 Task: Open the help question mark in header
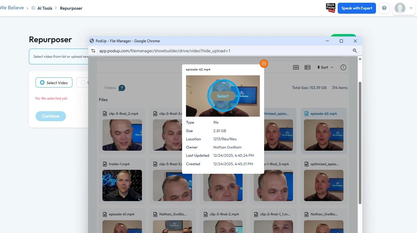pos(384,8)
